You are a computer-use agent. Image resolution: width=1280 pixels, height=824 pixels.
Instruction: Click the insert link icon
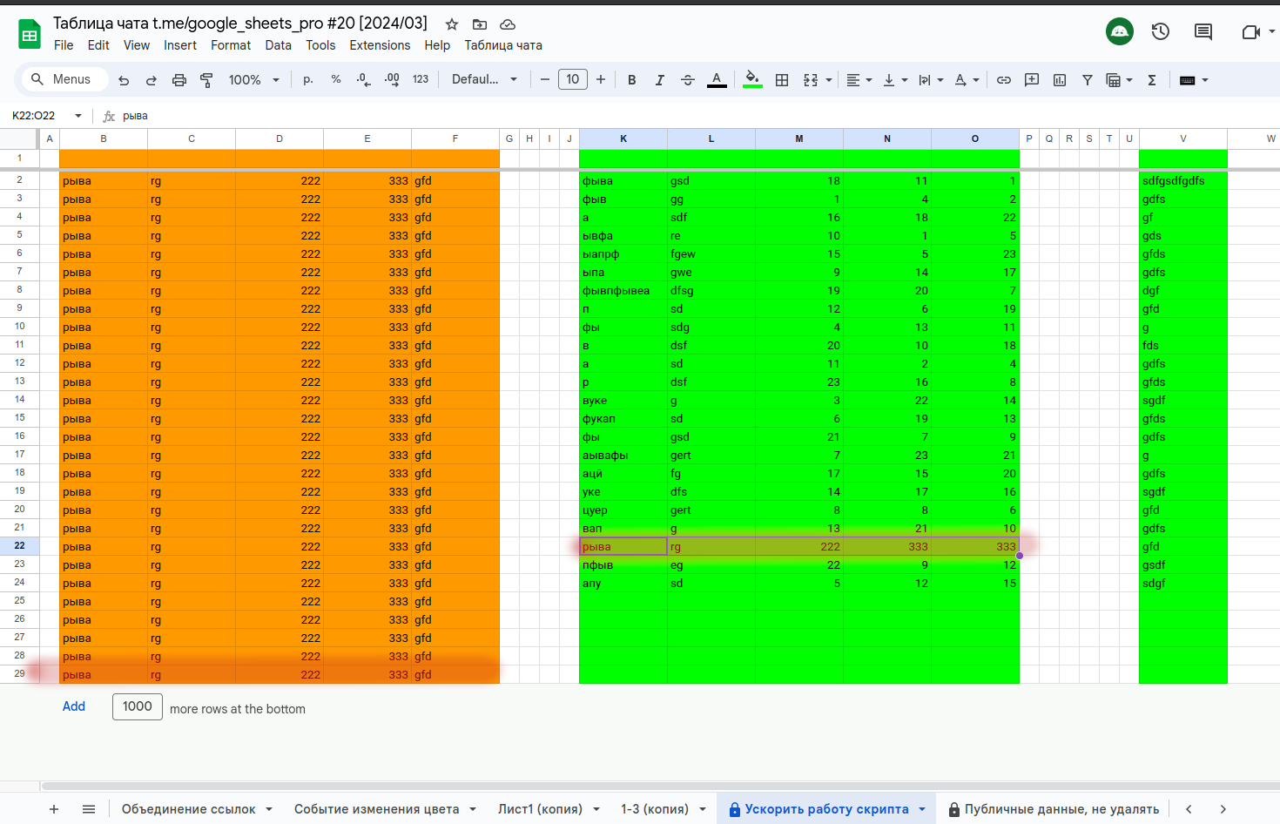pyautogui.click(x=1004, y=80)
